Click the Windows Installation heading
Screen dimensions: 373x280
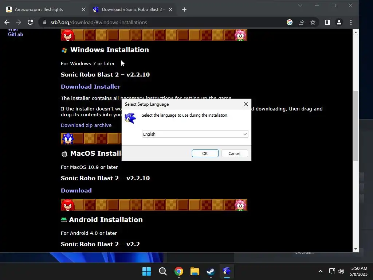[109, 50]
